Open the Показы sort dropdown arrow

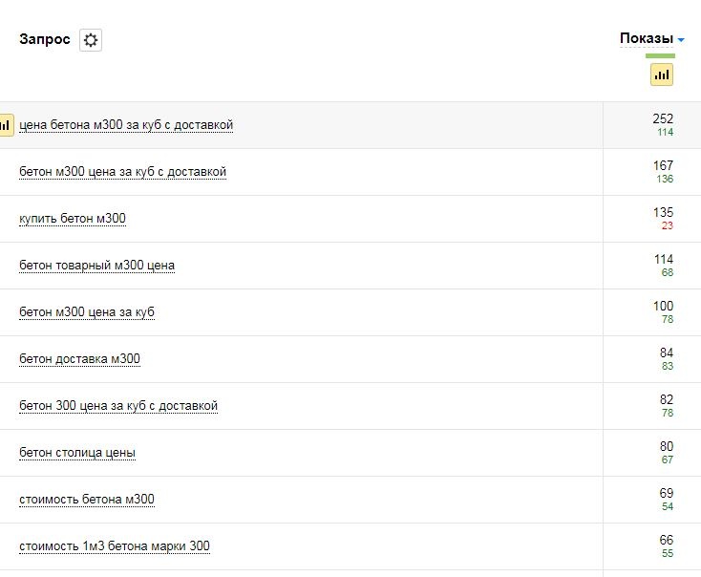tap(681, 40)
